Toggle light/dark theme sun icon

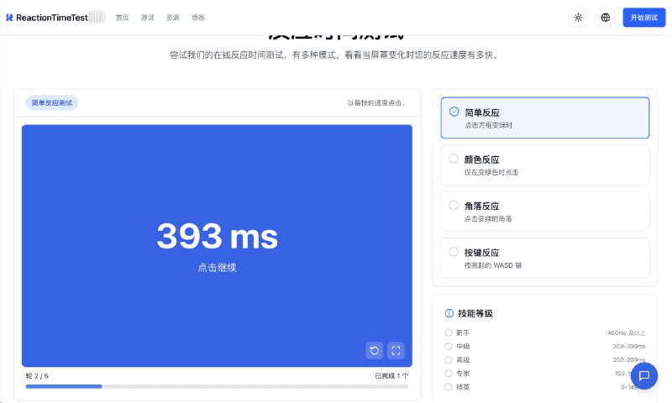578,17
